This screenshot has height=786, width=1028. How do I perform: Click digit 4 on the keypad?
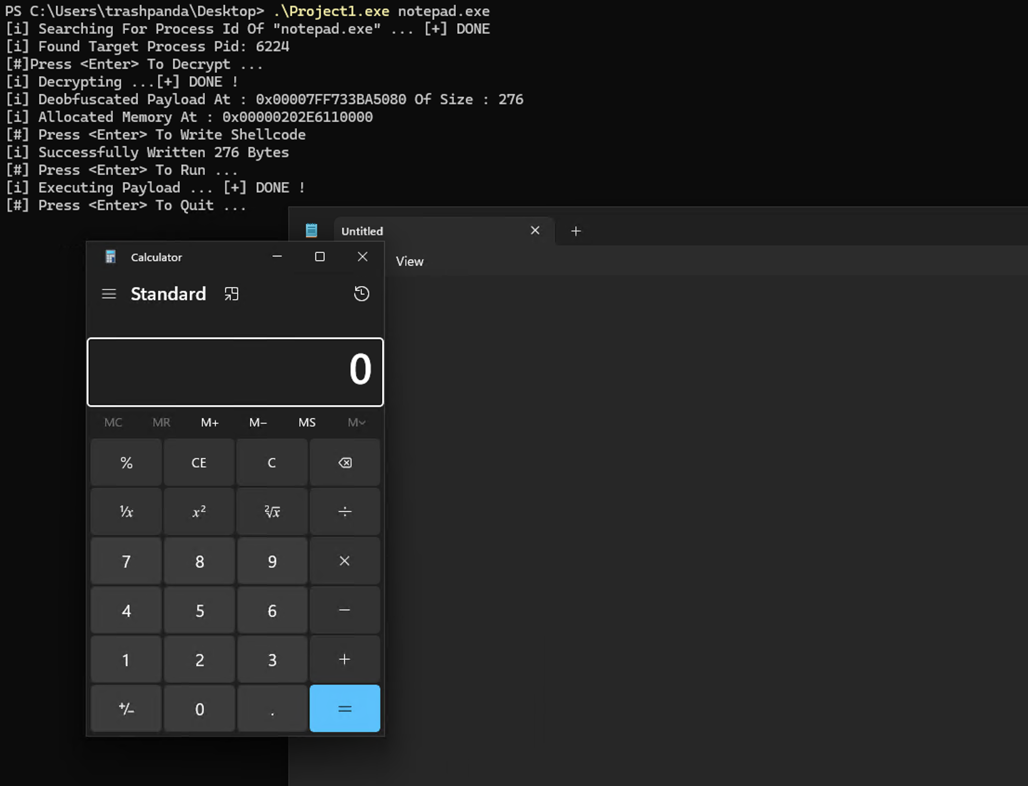(126, 610)
